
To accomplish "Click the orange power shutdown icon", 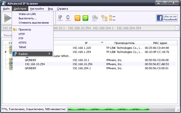I will click(x=77, y=18).
